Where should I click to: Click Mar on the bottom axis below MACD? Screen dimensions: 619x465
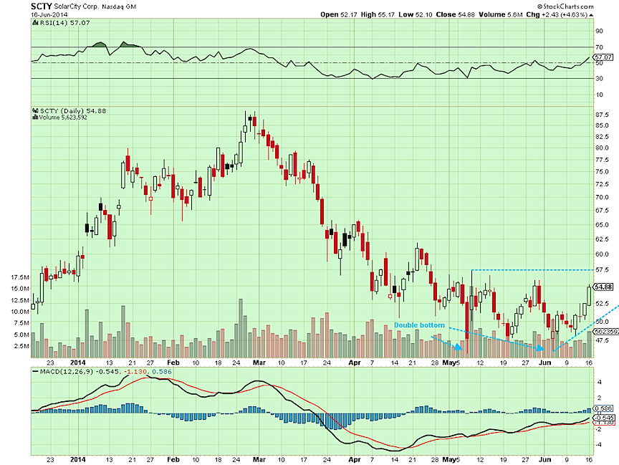(259, 459)
